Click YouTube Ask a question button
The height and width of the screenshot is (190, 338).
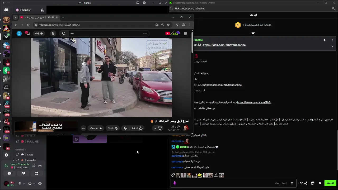pos(96,128)
